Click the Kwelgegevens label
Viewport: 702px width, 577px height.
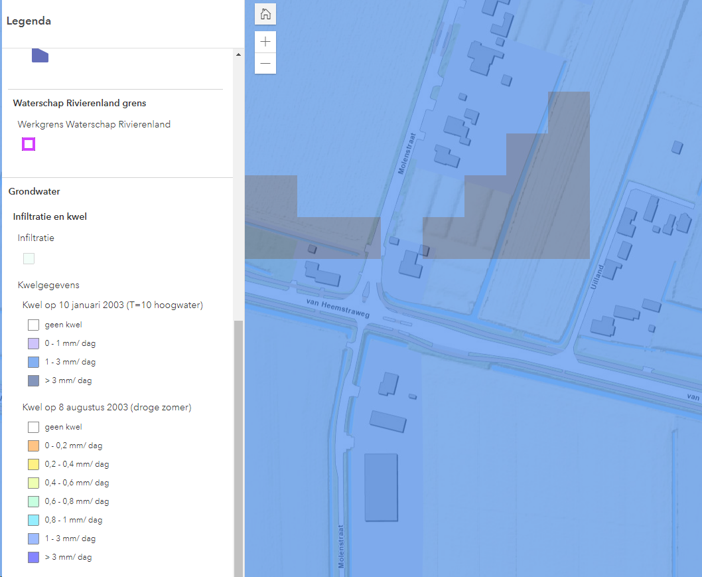[48, 285]
